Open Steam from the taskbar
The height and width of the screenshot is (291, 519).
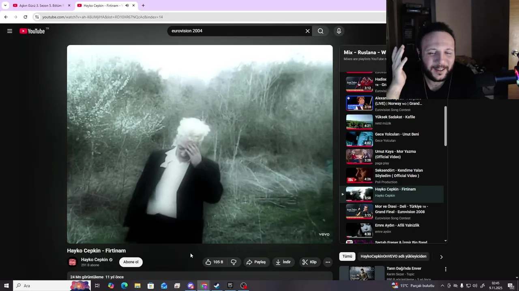[217, 286]
